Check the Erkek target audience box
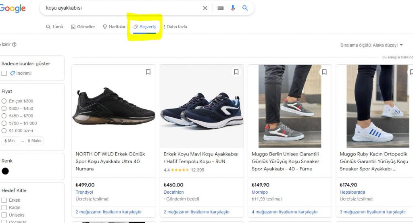Screen dimensions: 413x223 pyautogui.click(x=4, y=200)
